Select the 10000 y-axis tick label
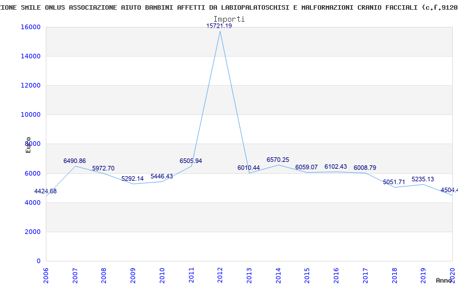This screenshot has height=286, width=458. (x=30, y=115)
